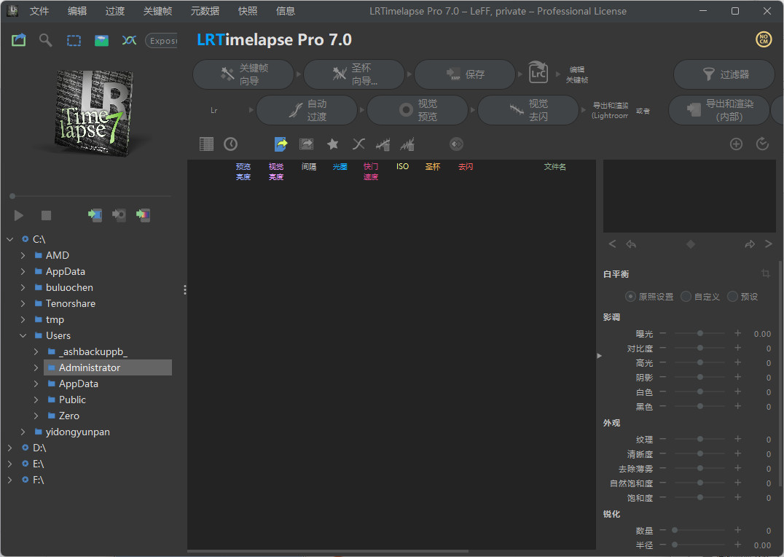The image size is (784, 557).
Task: Click the 对比度 slider handle
Action: pyautogui.click(x=700, y=348)
